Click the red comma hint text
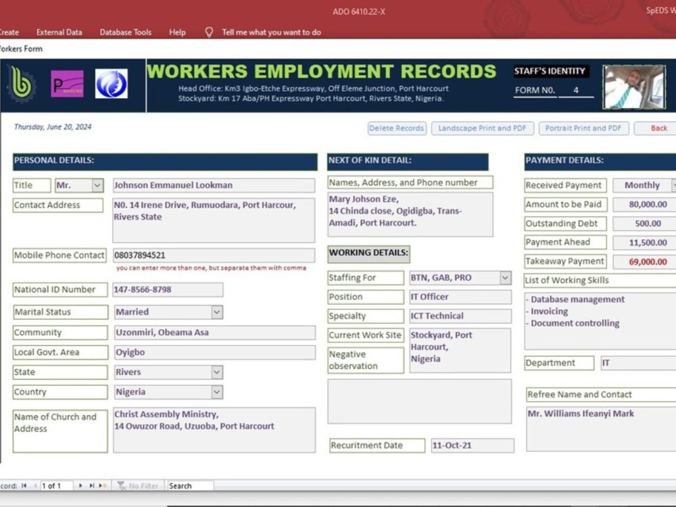Screen dimensions: 676x507 pyautogui.click(x=211, y=268)
